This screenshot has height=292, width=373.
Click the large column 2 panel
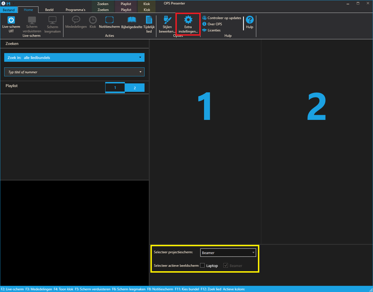(317, 142)
